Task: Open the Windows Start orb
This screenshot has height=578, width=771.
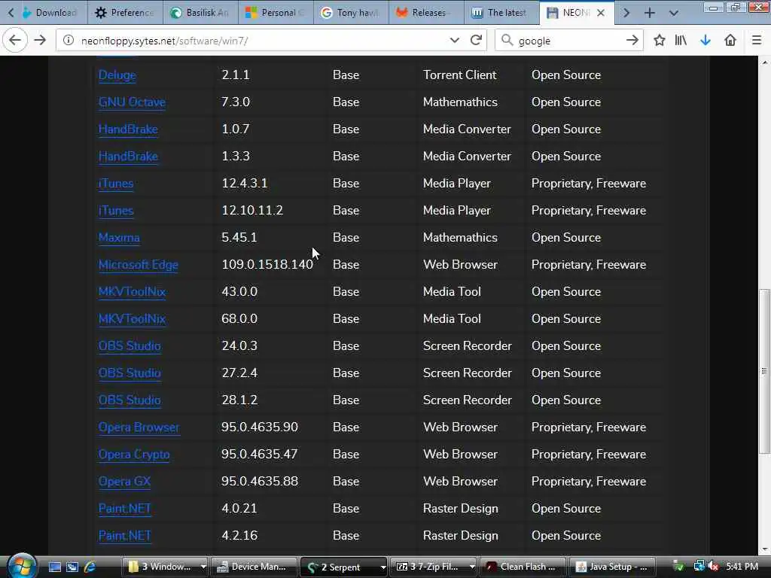Action: 21,566
